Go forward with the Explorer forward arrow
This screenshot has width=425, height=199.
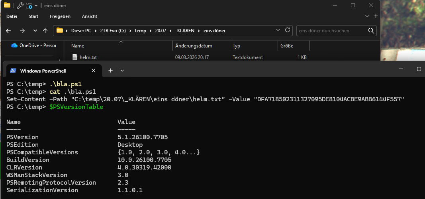[x=22, y=31]
